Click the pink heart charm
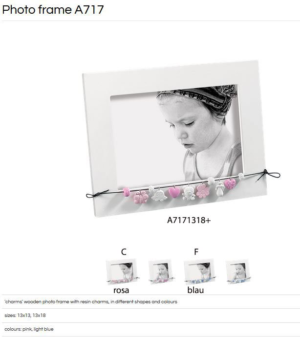 click(x=174, y=192)
